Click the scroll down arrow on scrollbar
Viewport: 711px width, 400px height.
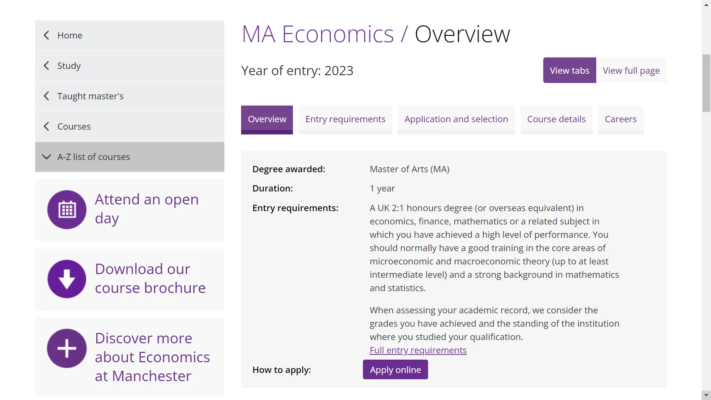[706, 396]
